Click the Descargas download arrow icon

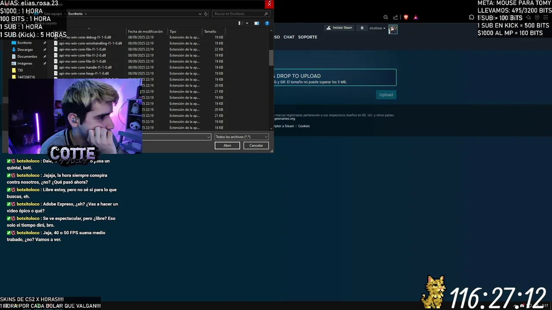click(14, 50)
